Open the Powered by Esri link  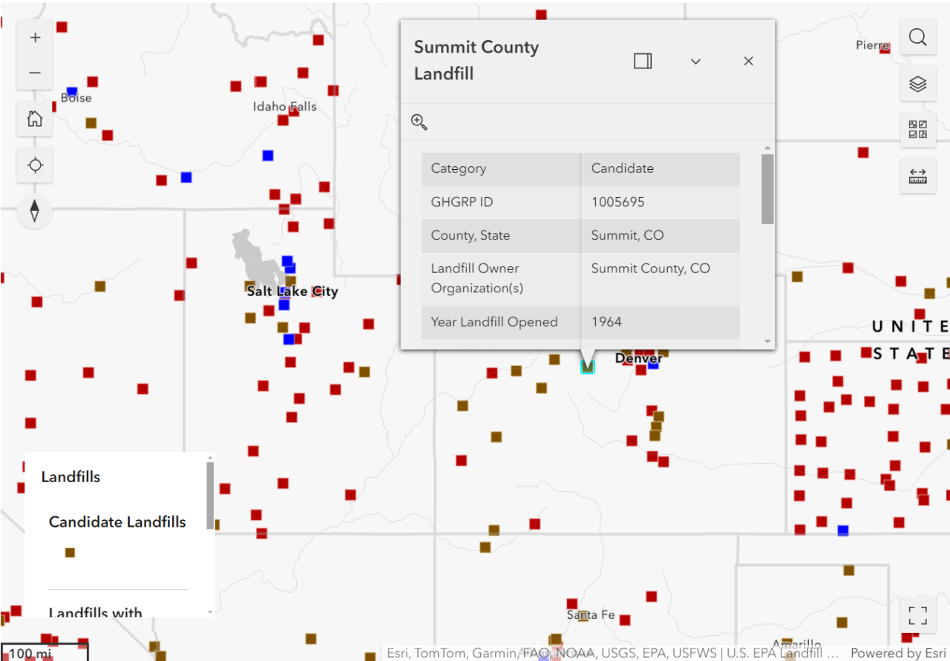[x=897, y=653]
